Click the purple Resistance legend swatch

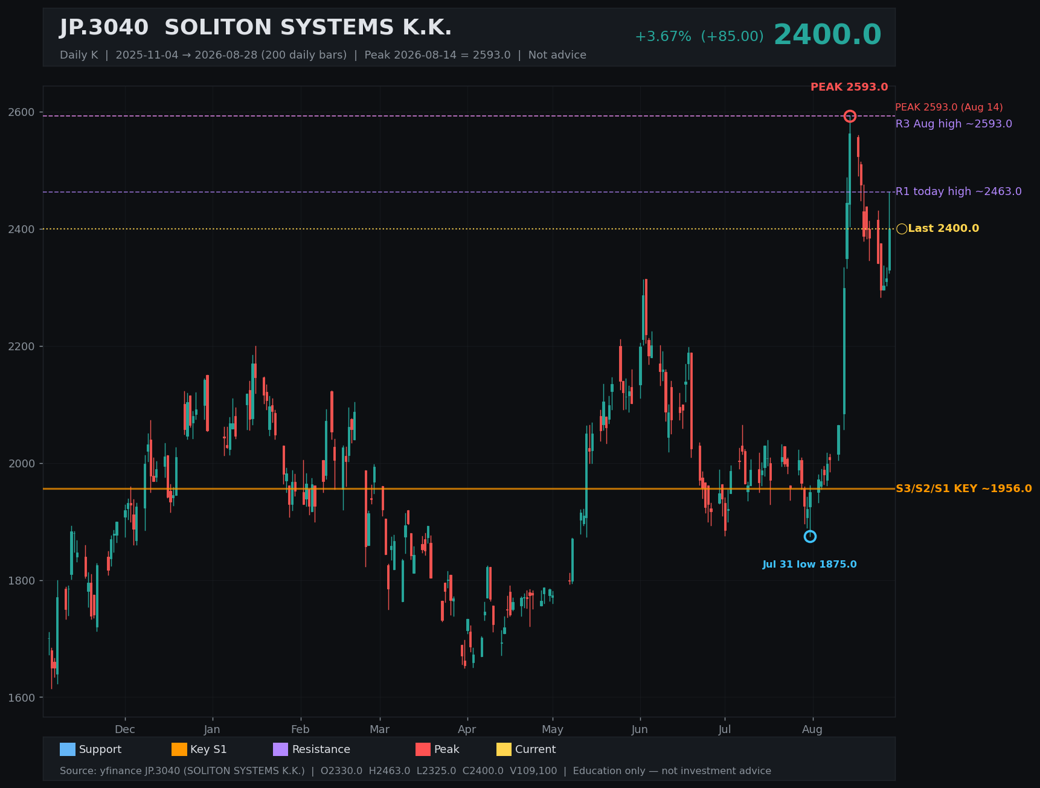coord(281,749)
